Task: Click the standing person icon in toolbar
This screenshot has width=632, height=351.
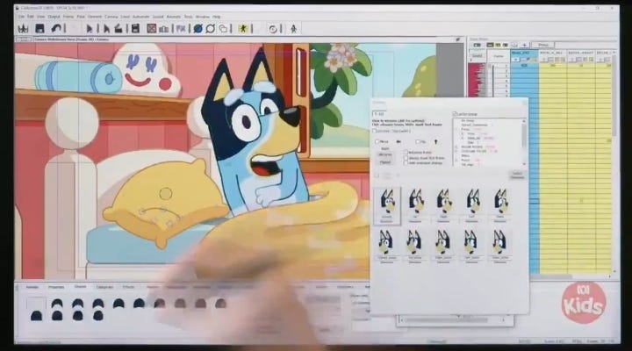Action: point(293,29)
